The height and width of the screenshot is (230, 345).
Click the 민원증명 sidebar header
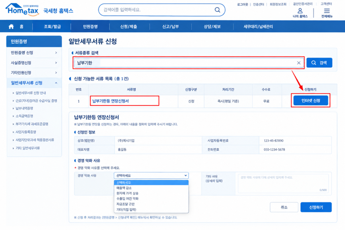tap(34, 41)
